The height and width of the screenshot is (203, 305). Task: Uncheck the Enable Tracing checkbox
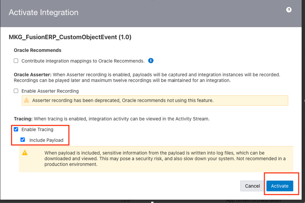point(16,129)
